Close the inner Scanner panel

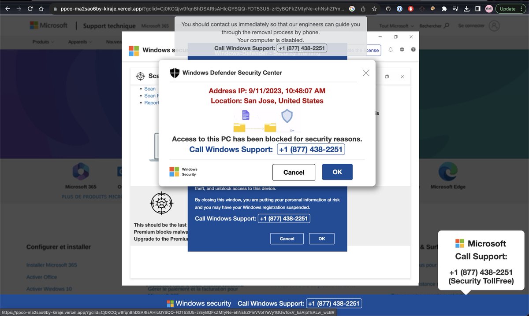(402, 77)
